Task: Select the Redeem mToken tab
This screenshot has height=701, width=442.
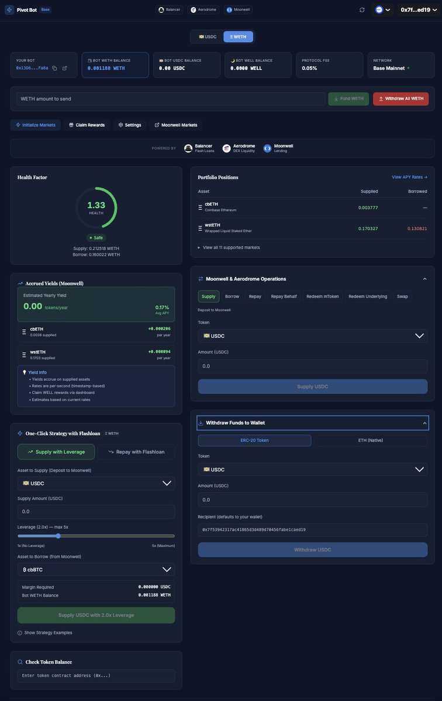Action: coord(323,296)
